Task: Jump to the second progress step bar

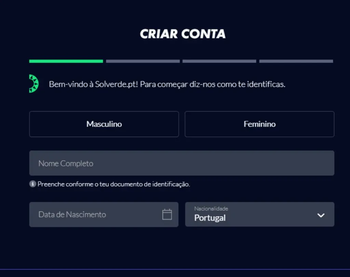Action: pyautogui.click(x=143, y=61)
